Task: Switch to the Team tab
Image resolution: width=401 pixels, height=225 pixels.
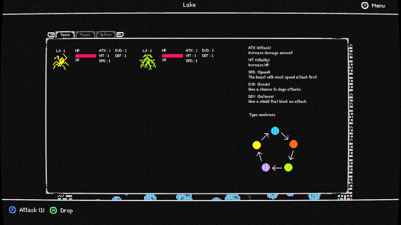Action: (x=65, y=35)
